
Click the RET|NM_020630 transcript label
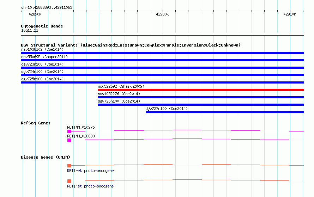click(x=81, y=136)
